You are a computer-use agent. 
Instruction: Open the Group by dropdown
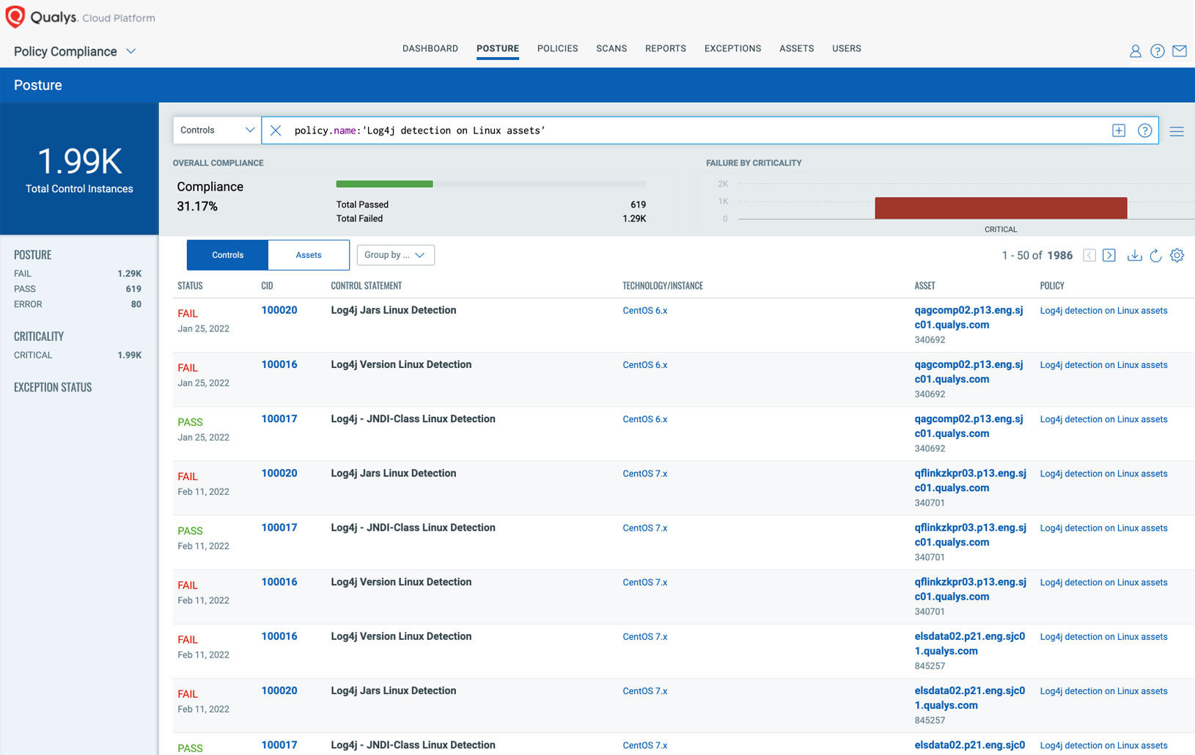click(x=395, y=254)
